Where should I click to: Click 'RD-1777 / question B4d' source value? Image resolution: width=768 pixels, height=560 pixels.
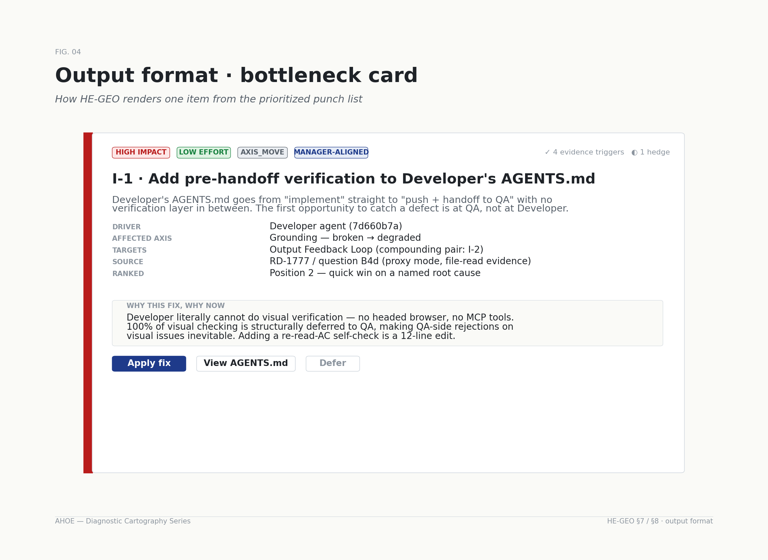pyautogui.click(x=400, y=261)
